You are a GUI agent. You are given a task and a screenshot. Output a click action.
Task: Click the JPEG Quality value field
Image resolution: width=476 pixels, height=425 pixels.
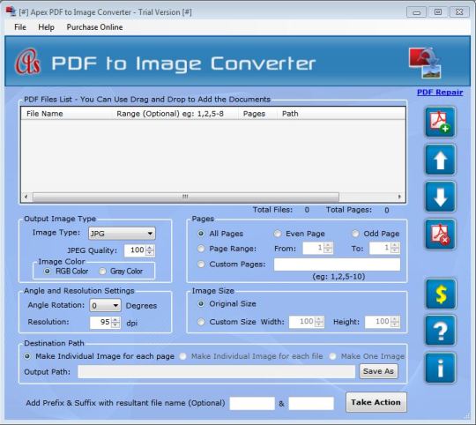click(x=136, y=250)
